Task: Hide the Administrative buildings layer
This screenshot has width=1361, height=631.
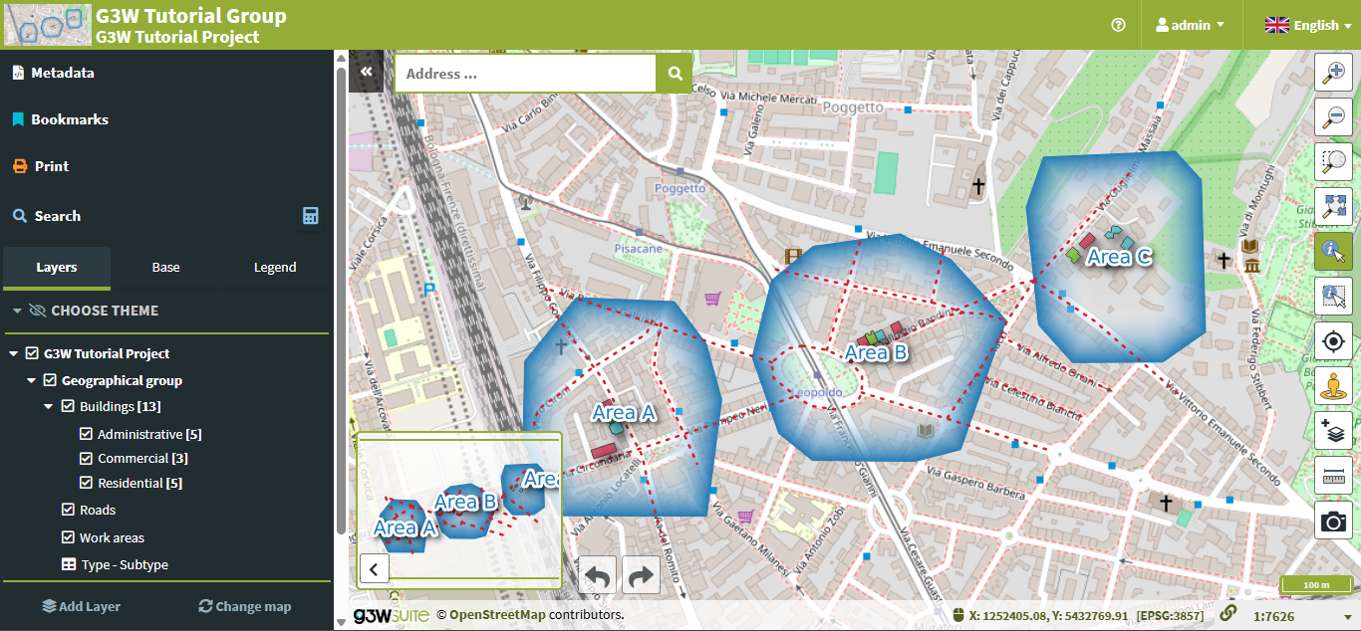Action: [86, 434]
